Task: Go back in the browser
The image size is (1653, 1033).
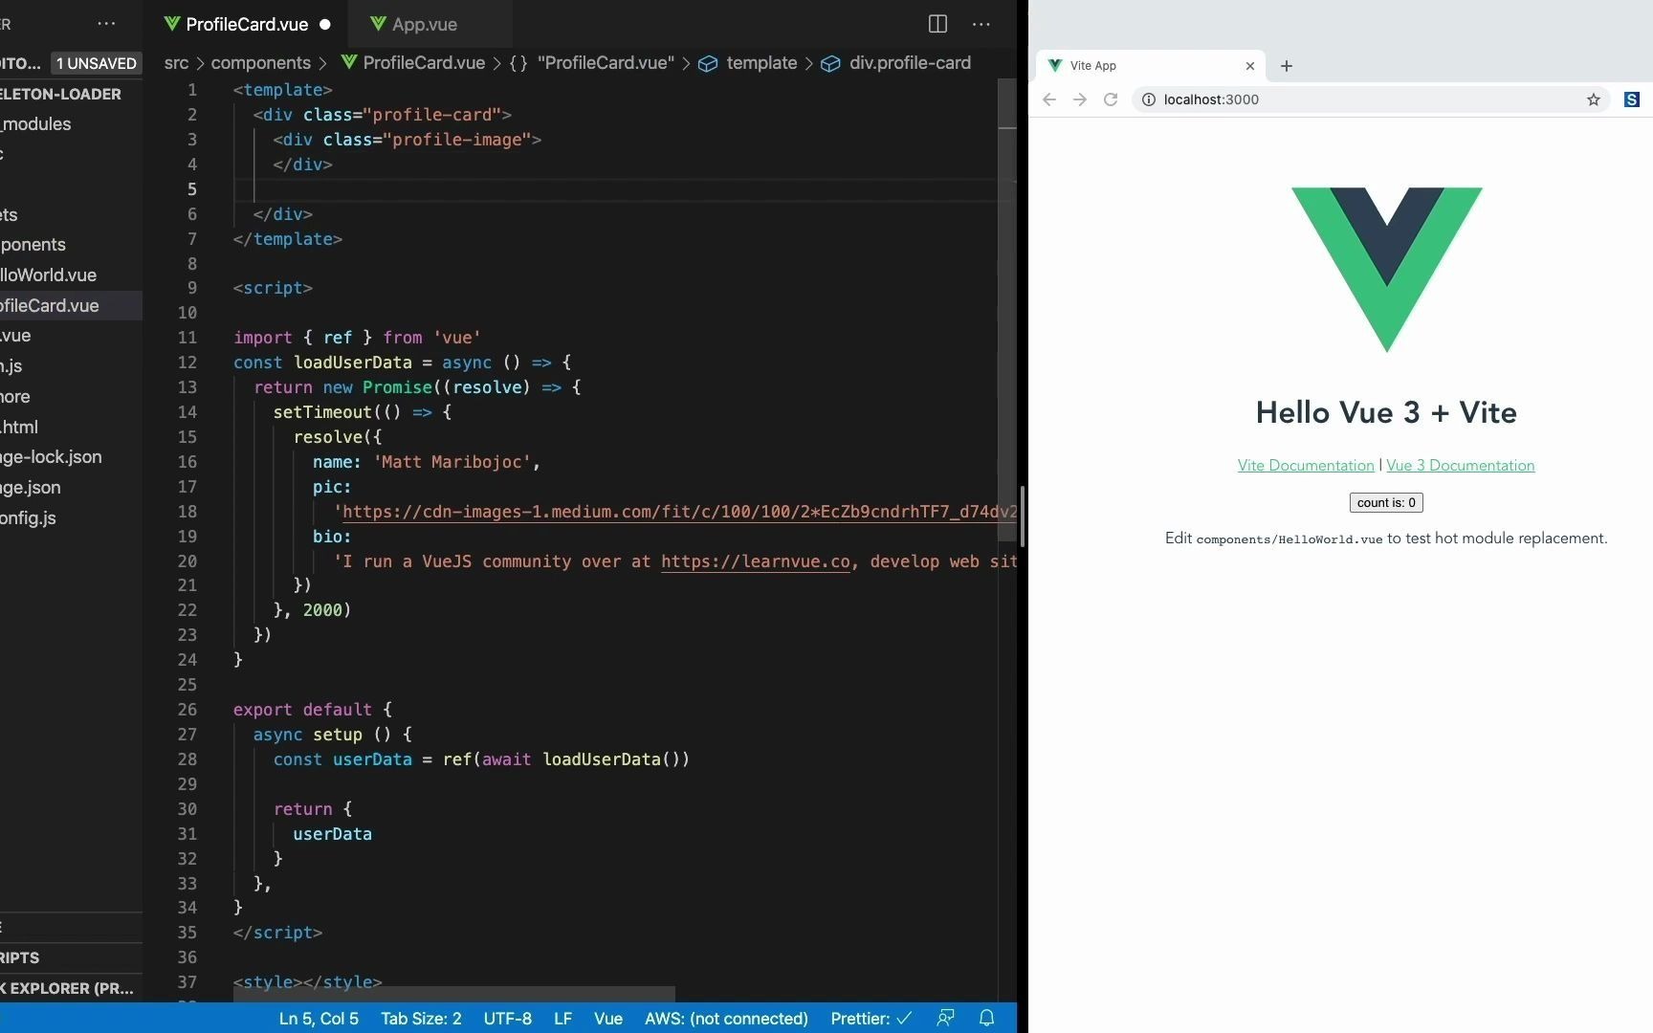Action: 1049,99
